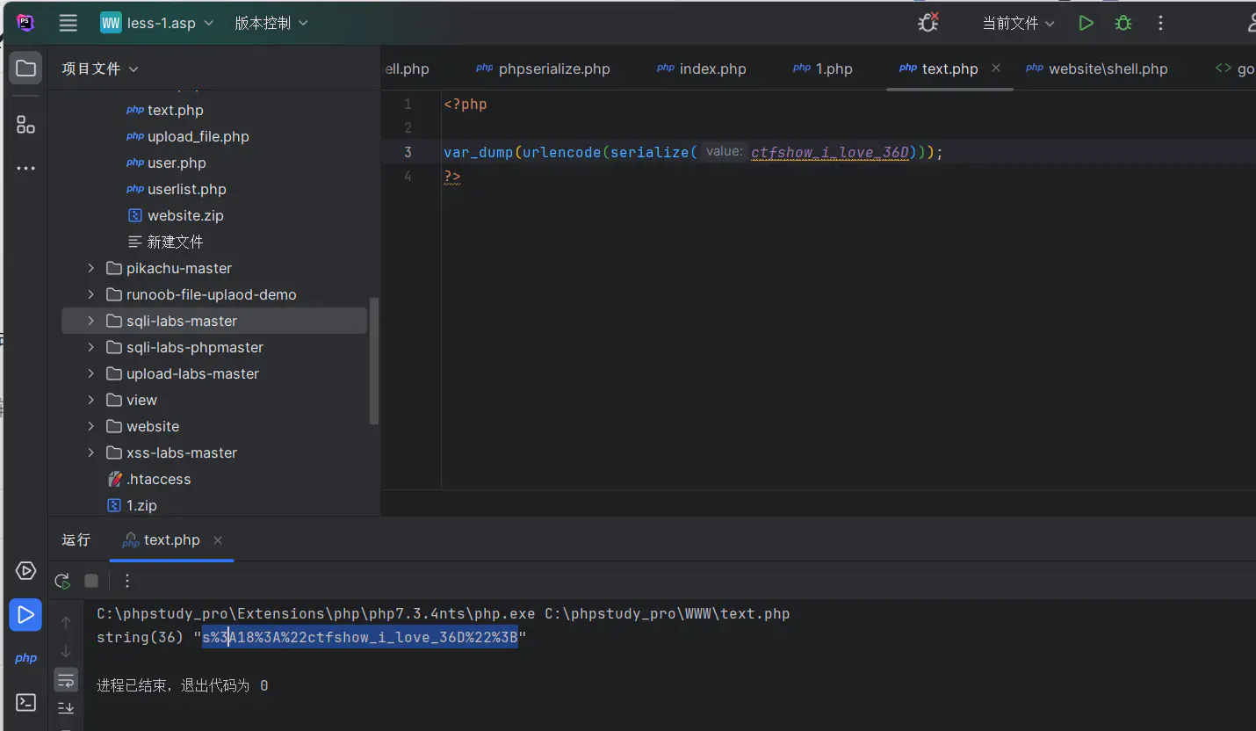The width and height of the screenshot is (1256, 731).
Task: Switch to the phpserialize.php tab
Action: (543, 69)
